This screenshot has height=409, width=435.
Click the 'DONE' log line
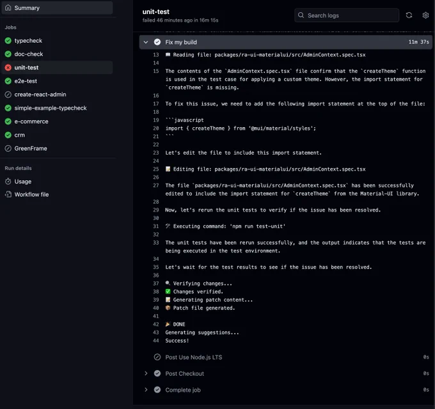point(175,325)
